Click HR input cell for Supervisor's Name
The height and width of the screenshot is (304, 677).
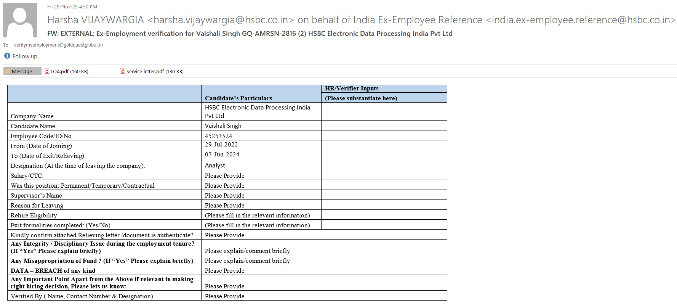click(384, 195)
